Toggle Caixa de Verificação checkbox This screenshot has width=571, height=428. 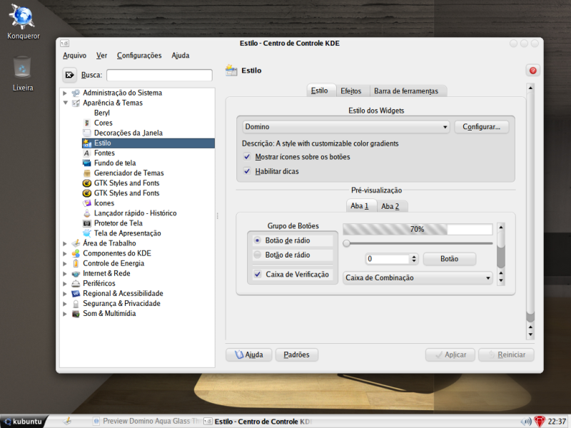point(258,275)
